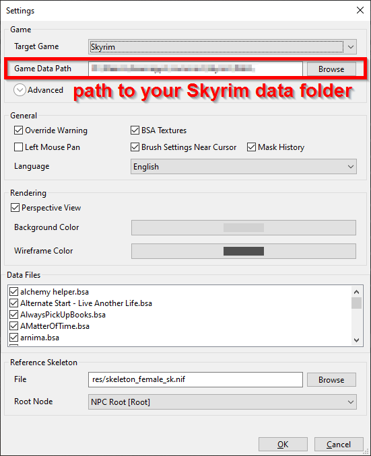Browse for the Game Data Path

click(331, 69)
